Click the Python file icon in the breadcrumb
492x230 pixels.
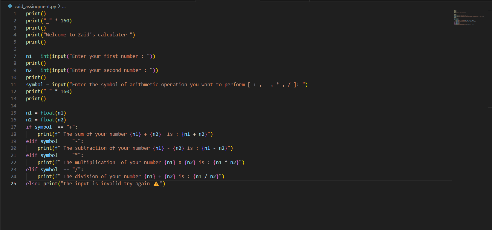point(10,6)
